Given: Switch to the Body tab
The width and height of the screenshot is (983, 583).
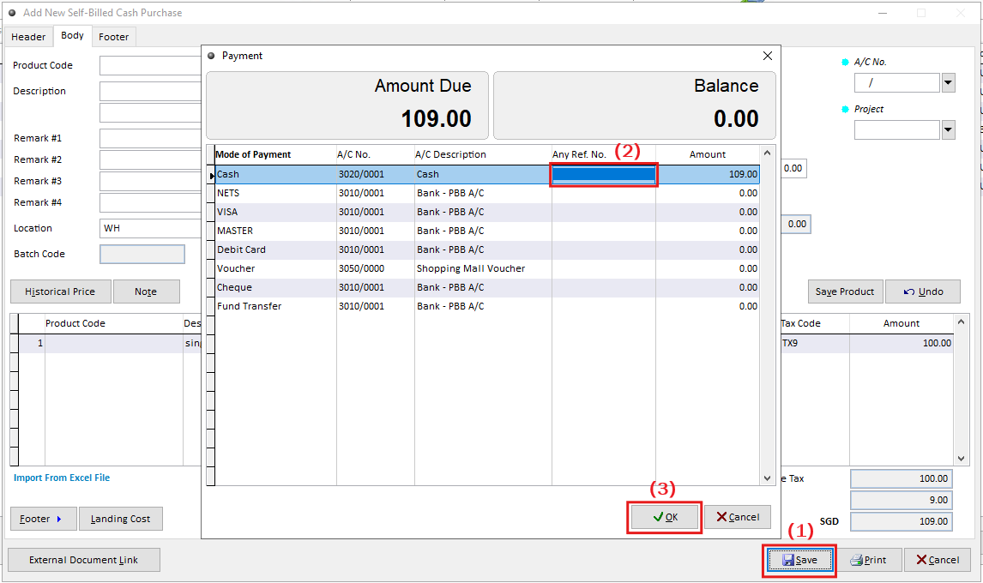Looking at the screenshot, I should 73,36.
